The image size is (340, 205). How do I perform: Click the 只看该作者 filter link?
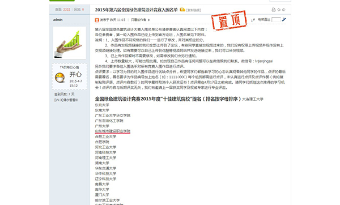coord(138,20)
